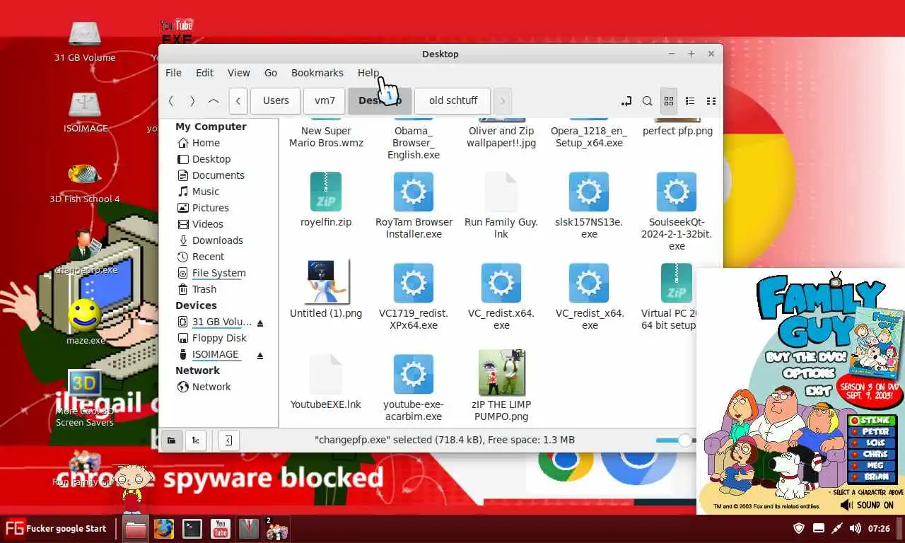Open Downloads in the sidebar

(x=217, y=240)
